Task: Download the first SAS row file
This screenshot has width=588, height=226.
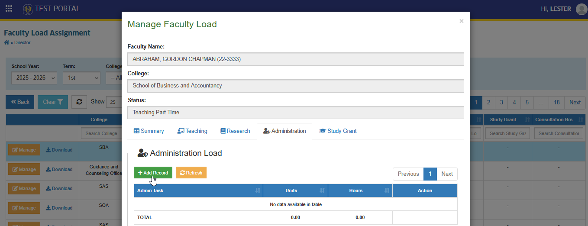Action: [x=59, y=188]
